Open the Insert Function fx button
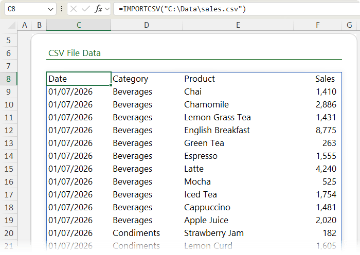The image size is (360, 255). tap(98, 9)
